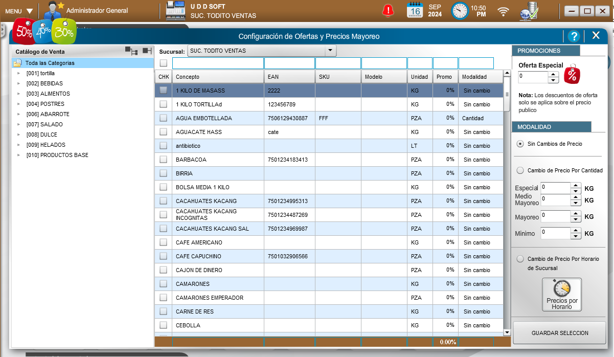The image size is (614, 357).
Task: Open the calendar date icon
Action: 415,10
